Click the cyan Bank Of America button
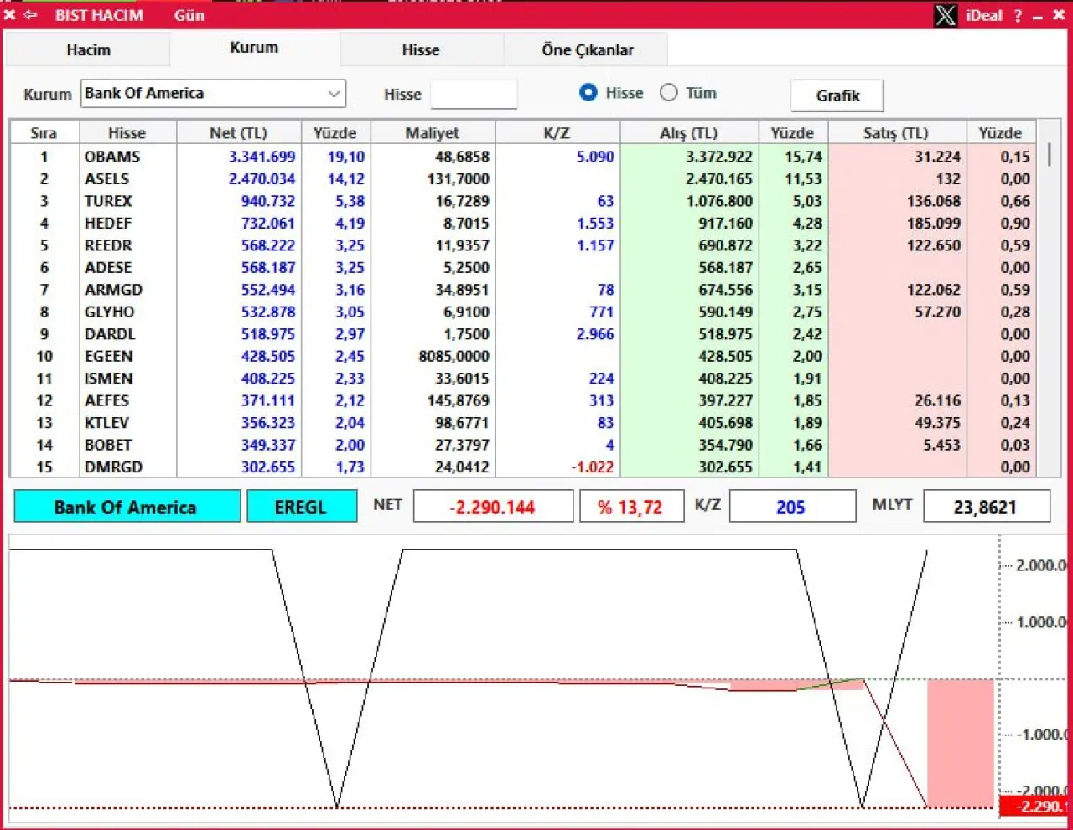 point(127,507)
